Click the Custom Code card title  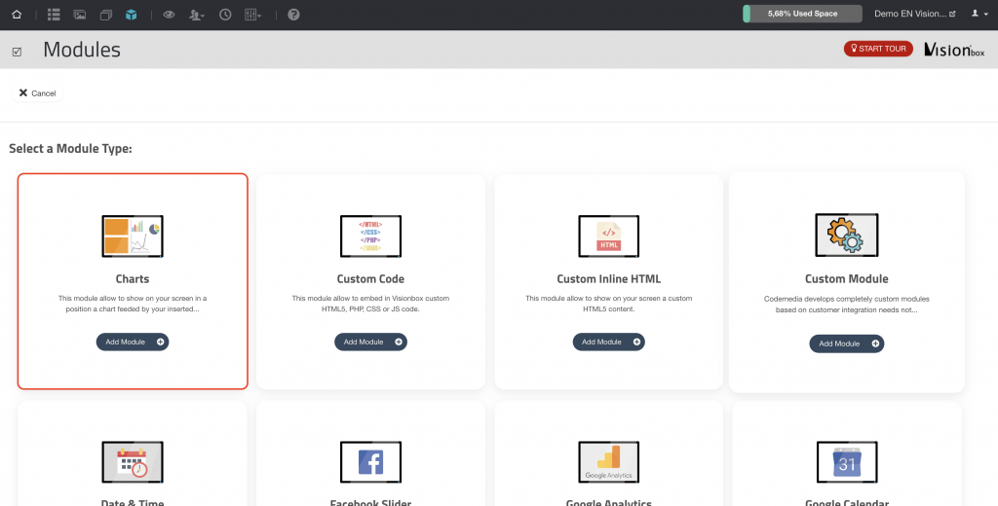tap(370, 278)
